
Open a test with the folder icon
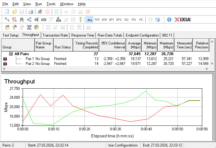[x=14, y=12]
